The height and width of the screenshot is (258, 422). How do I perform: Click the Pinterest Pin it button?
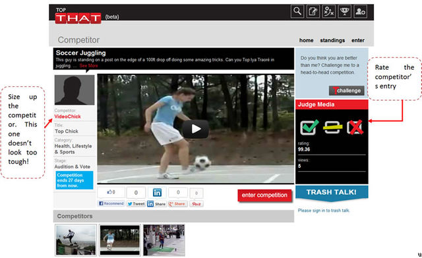196,204
